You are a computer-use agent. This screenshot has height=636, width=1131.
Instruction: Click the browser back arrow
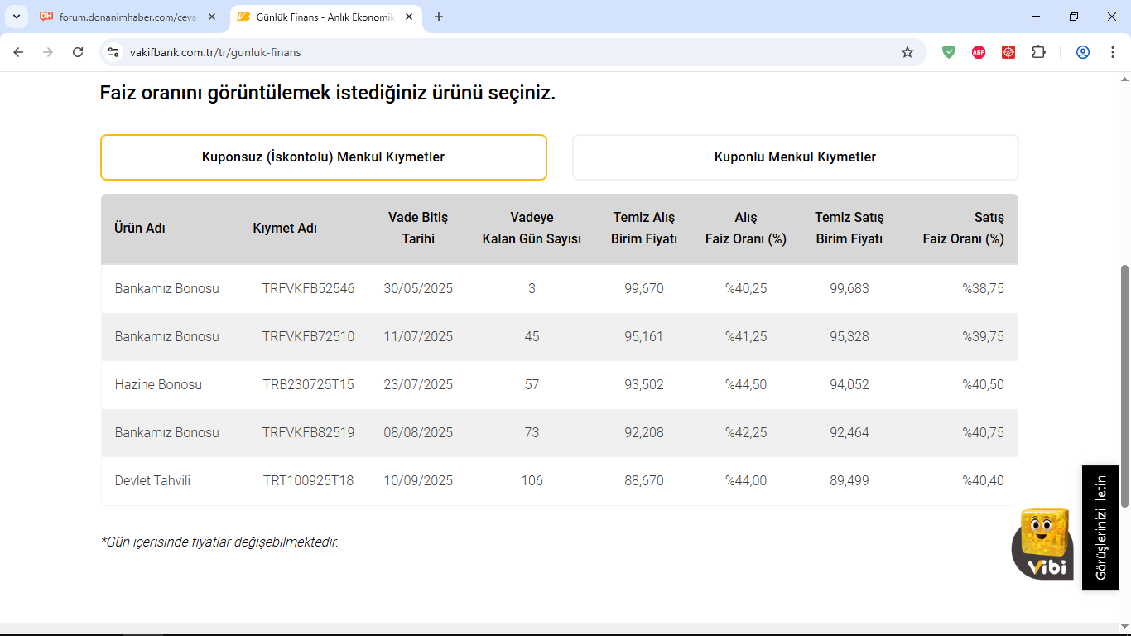click(18, 52)
